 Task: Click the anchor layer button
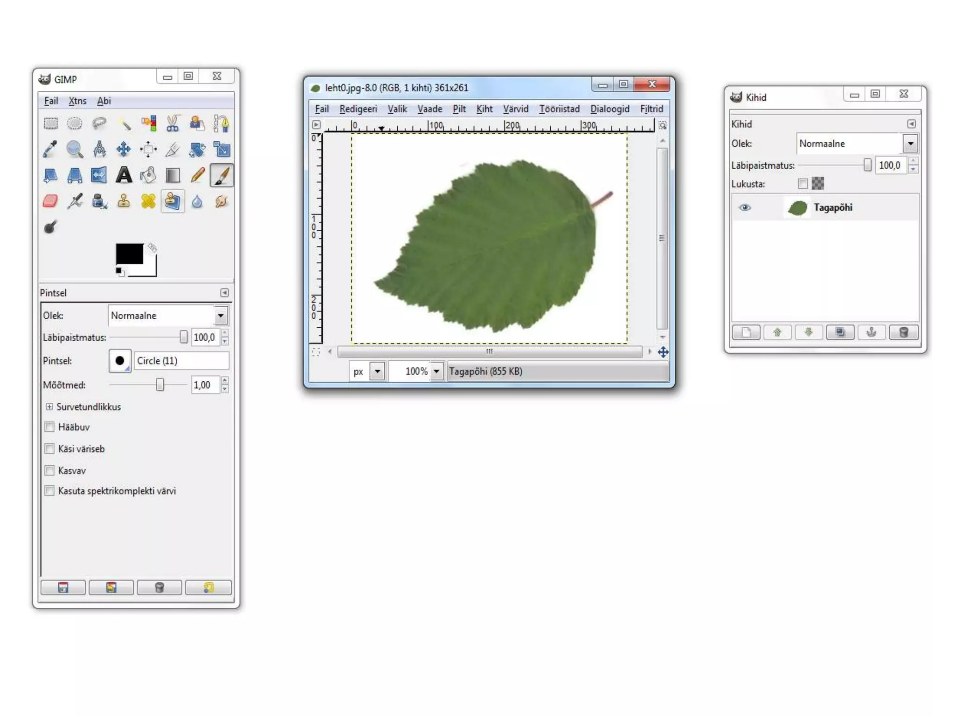pyautogui.click(x=871, y=332)
